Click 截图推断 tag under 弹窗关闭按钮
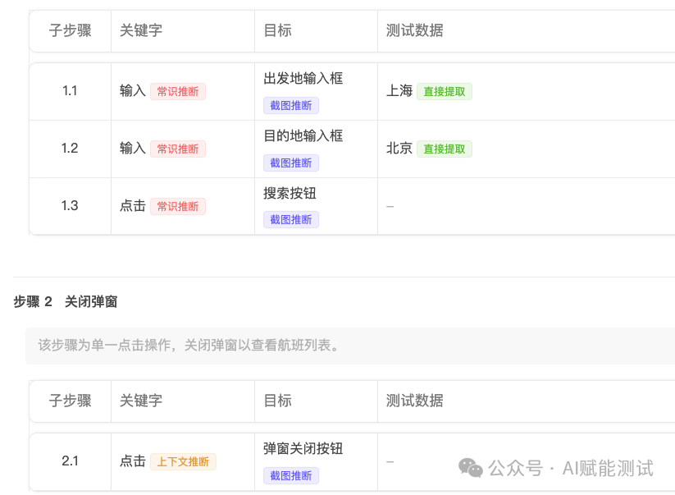 point(291,476)
